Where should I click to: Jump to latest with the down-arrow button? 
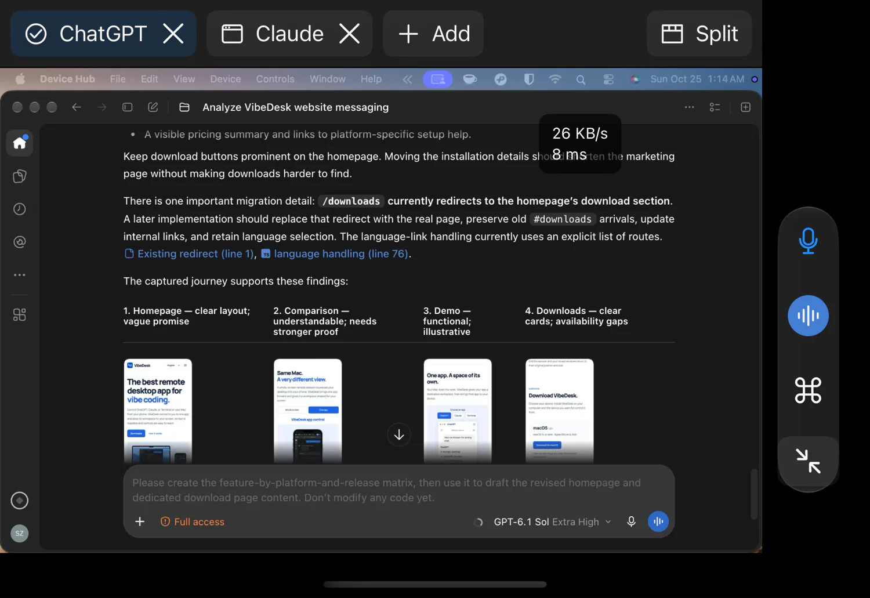coord(399,435)
